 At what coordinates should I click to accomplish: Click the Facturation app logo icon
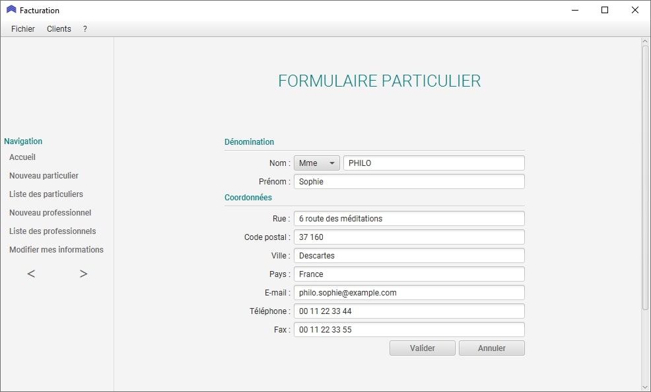pos(11,10)
